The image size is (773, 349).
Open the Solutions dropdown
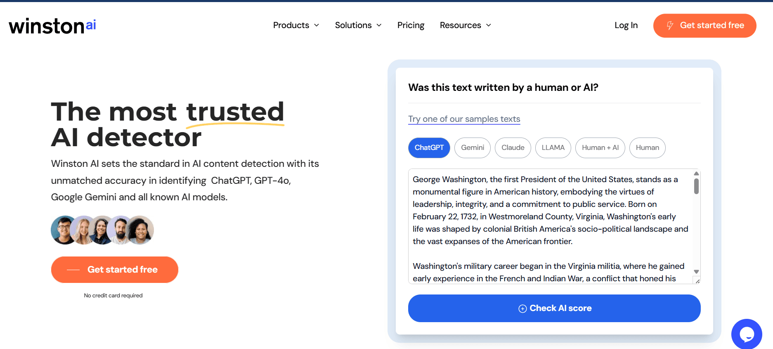click(358, 25)
